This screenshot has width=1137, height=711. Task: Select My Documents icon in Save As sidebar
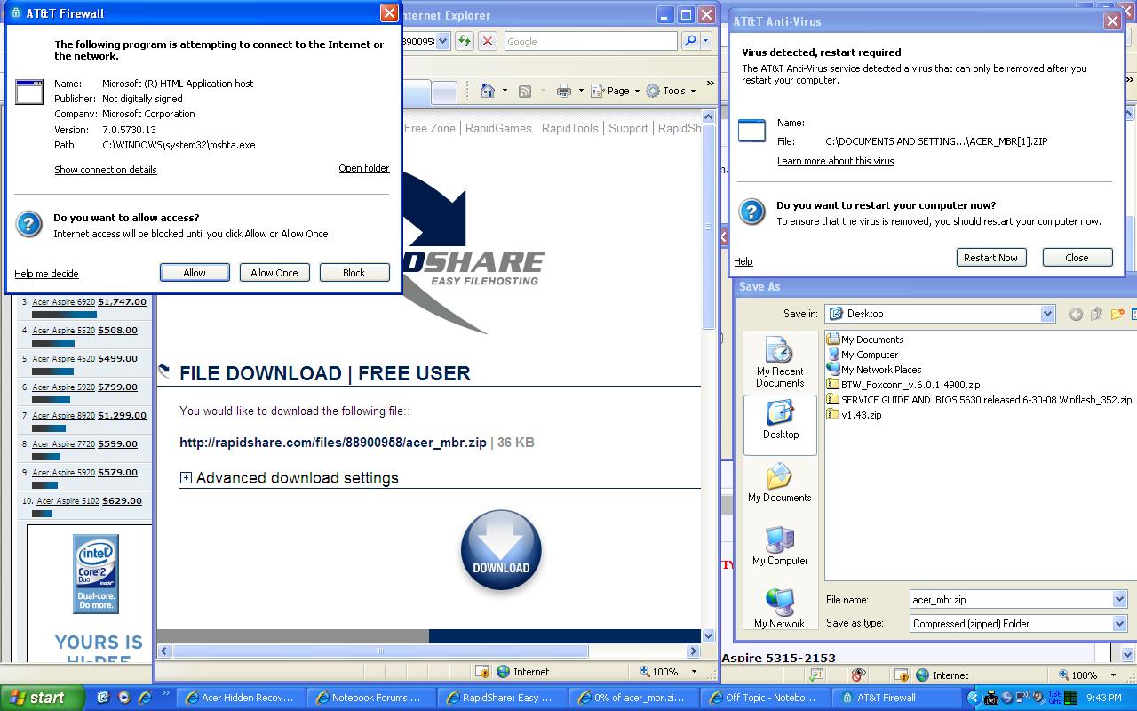coord(779,483)
